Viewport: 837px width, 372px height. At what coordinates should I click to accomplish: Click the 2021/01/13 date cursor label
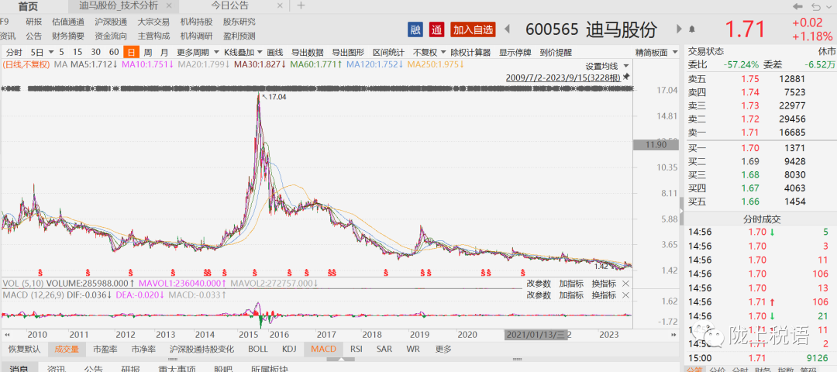536,335
